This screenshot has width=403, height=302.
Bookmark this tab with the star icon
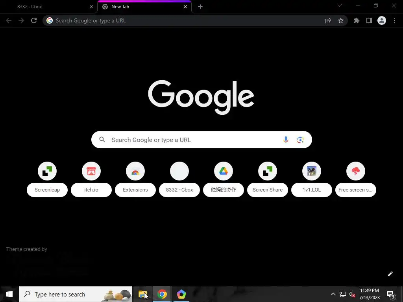[x=341, y=20]
